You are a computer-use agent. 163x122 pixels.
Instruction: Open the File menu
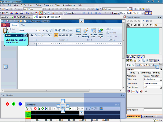click(x=4, y=5)
